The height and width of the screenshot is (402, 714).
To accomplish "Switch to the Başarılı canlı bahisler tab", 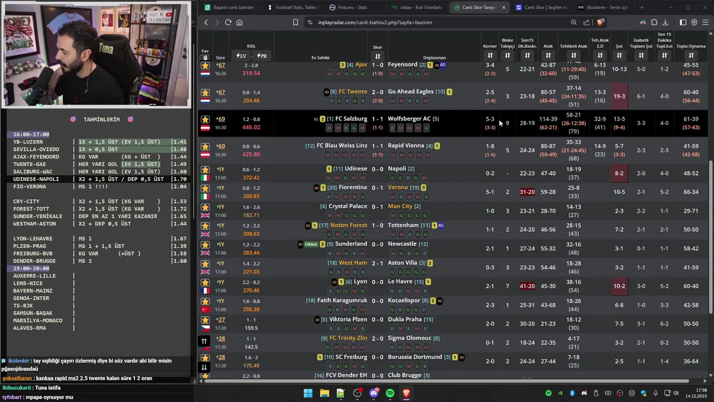I will [229, 7].
